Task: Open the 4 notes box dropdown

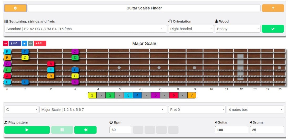Action: (x=255, y=109)
